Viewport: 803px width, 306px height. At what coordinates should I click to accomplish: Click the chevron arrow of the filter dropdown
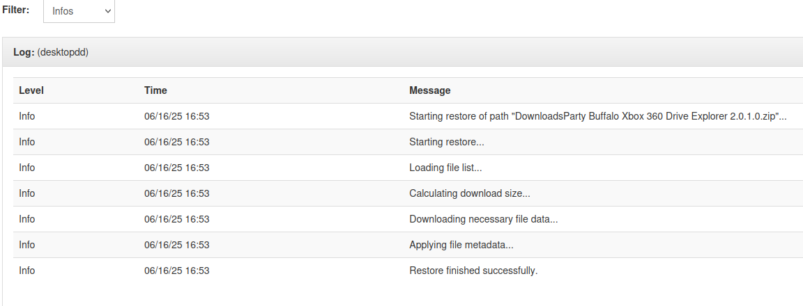107,11
